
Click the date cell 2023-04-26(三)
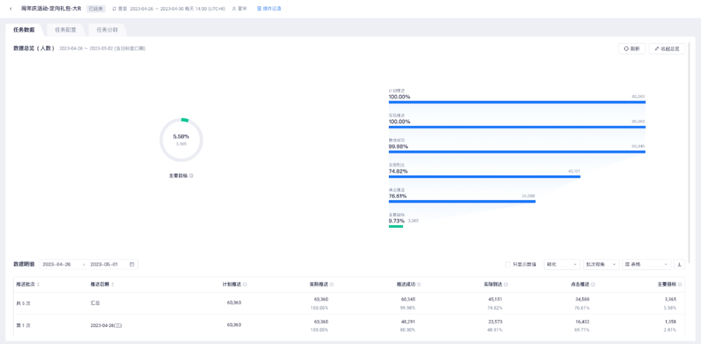point(106,325)
